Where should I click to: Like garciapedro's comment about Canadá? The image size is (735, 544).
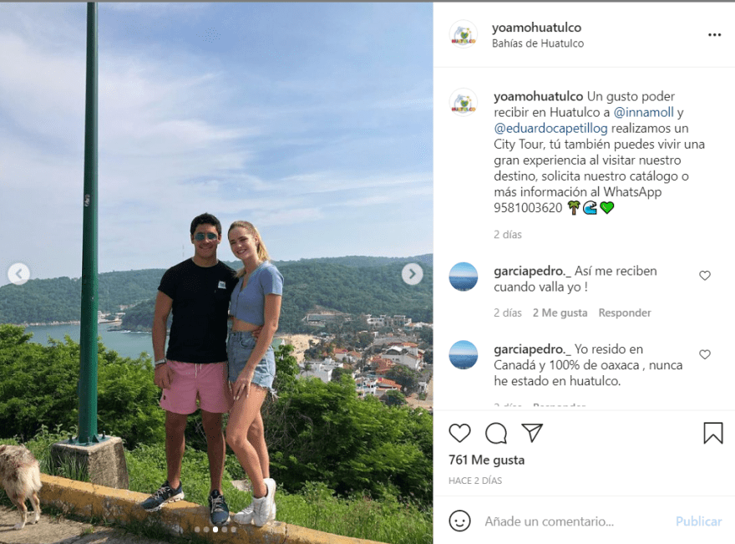click(705, 354)
